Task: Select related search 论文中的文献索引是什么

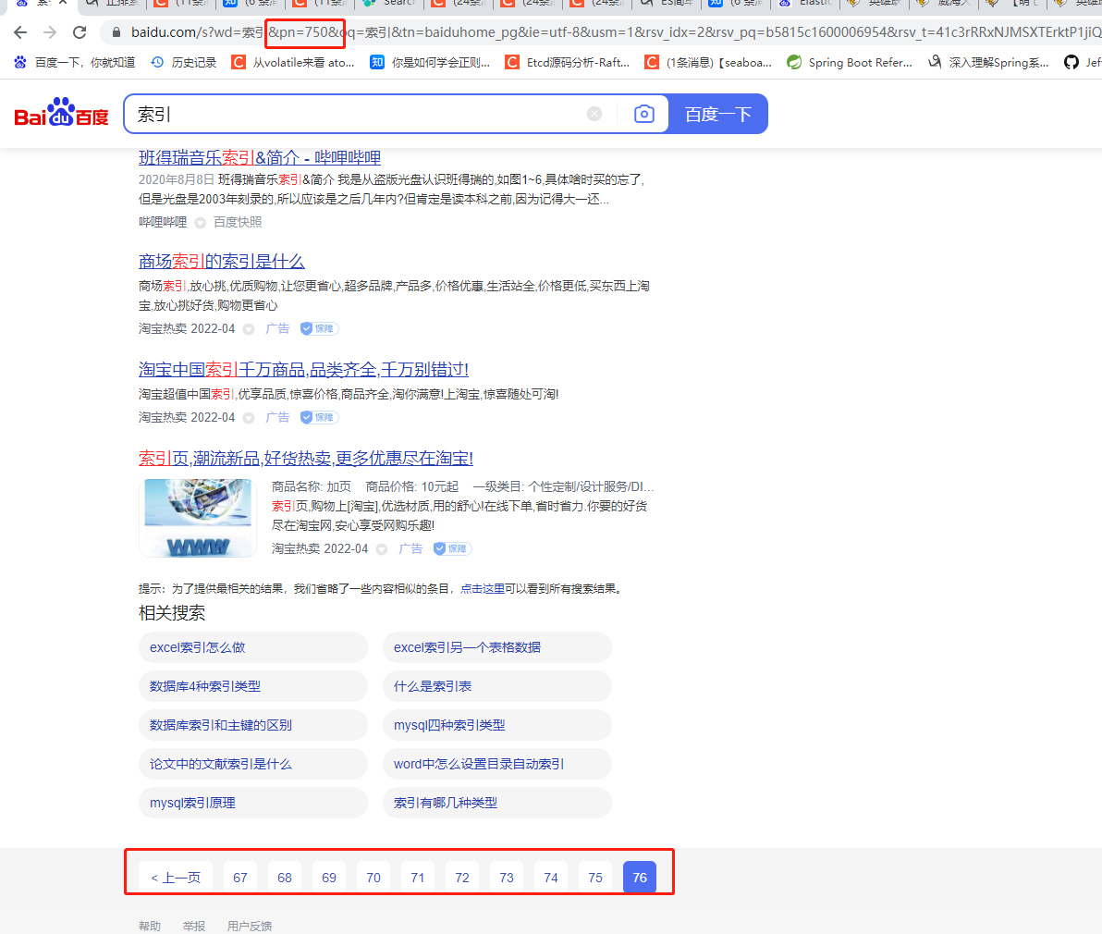Action: [x=253, y=764]
